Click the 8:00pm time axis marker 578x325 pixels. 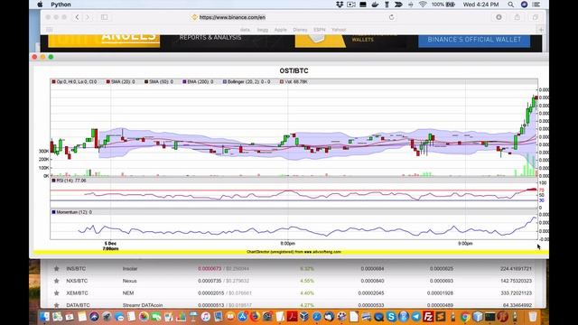tap(287, 243)
